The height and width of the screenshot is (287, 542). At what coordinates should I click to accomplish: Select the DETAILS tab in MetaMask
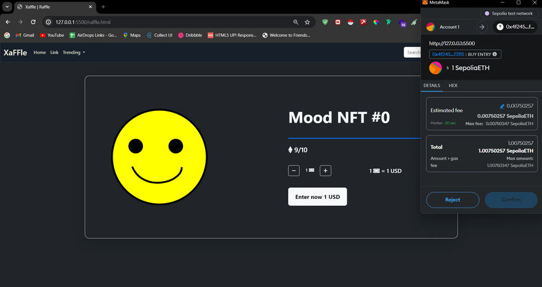(x=432, y=86)
